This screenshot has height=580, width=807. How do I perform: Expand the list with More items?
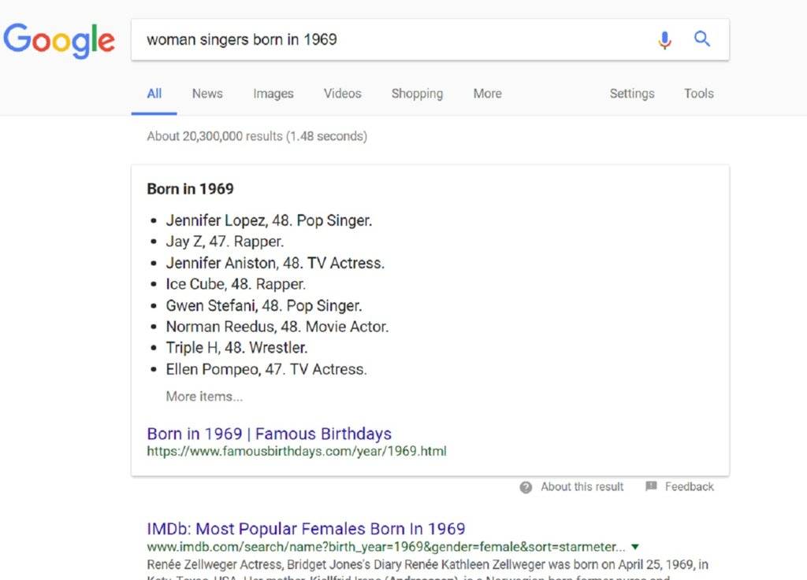pyautogui.click(x=204, y=397)
